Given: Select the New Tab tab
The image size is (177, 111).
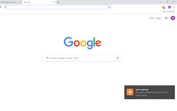Looking at the screenshot, I should 37,2.
